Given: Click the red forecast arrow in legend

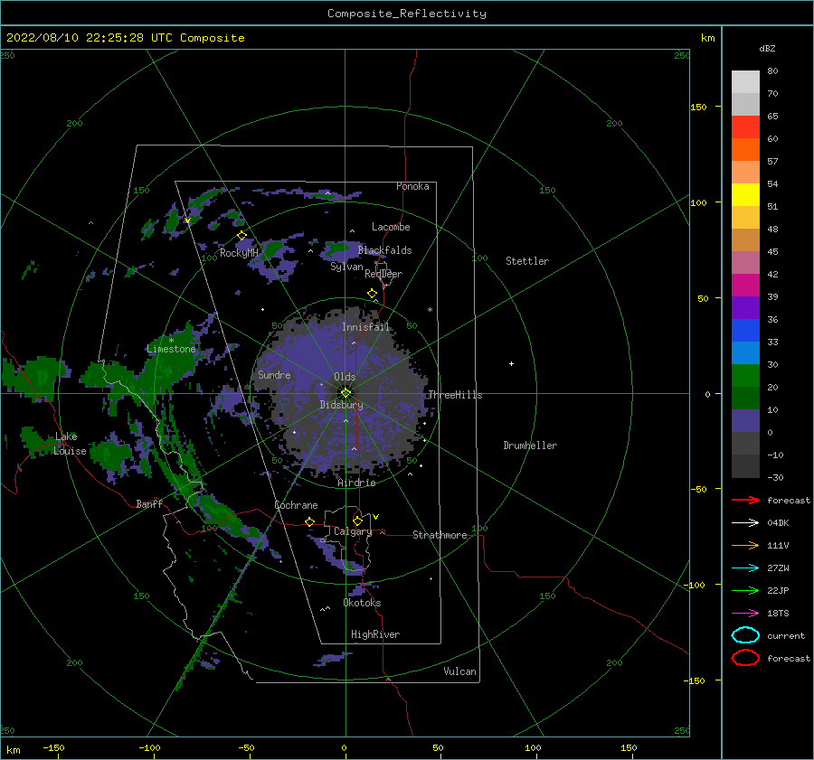Looking at the screenshot, I should click(745, 500).
